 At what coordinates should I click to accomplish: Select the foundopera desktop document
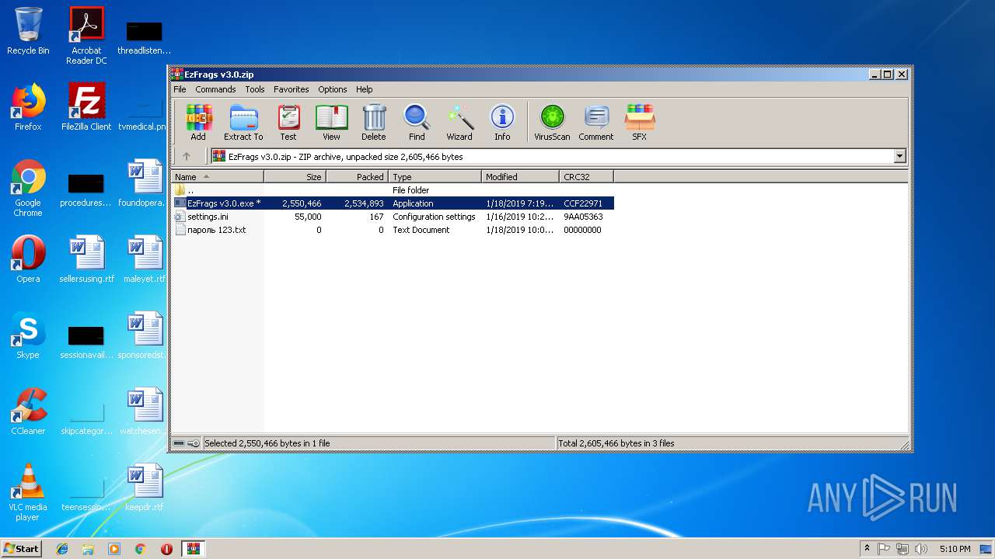145,183
